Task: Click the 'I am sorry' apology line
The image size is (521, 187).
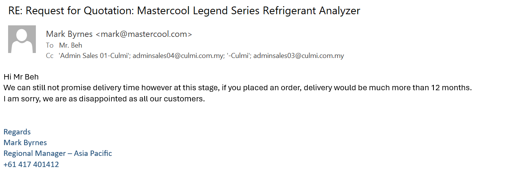Action: click(x=104, y=99)
